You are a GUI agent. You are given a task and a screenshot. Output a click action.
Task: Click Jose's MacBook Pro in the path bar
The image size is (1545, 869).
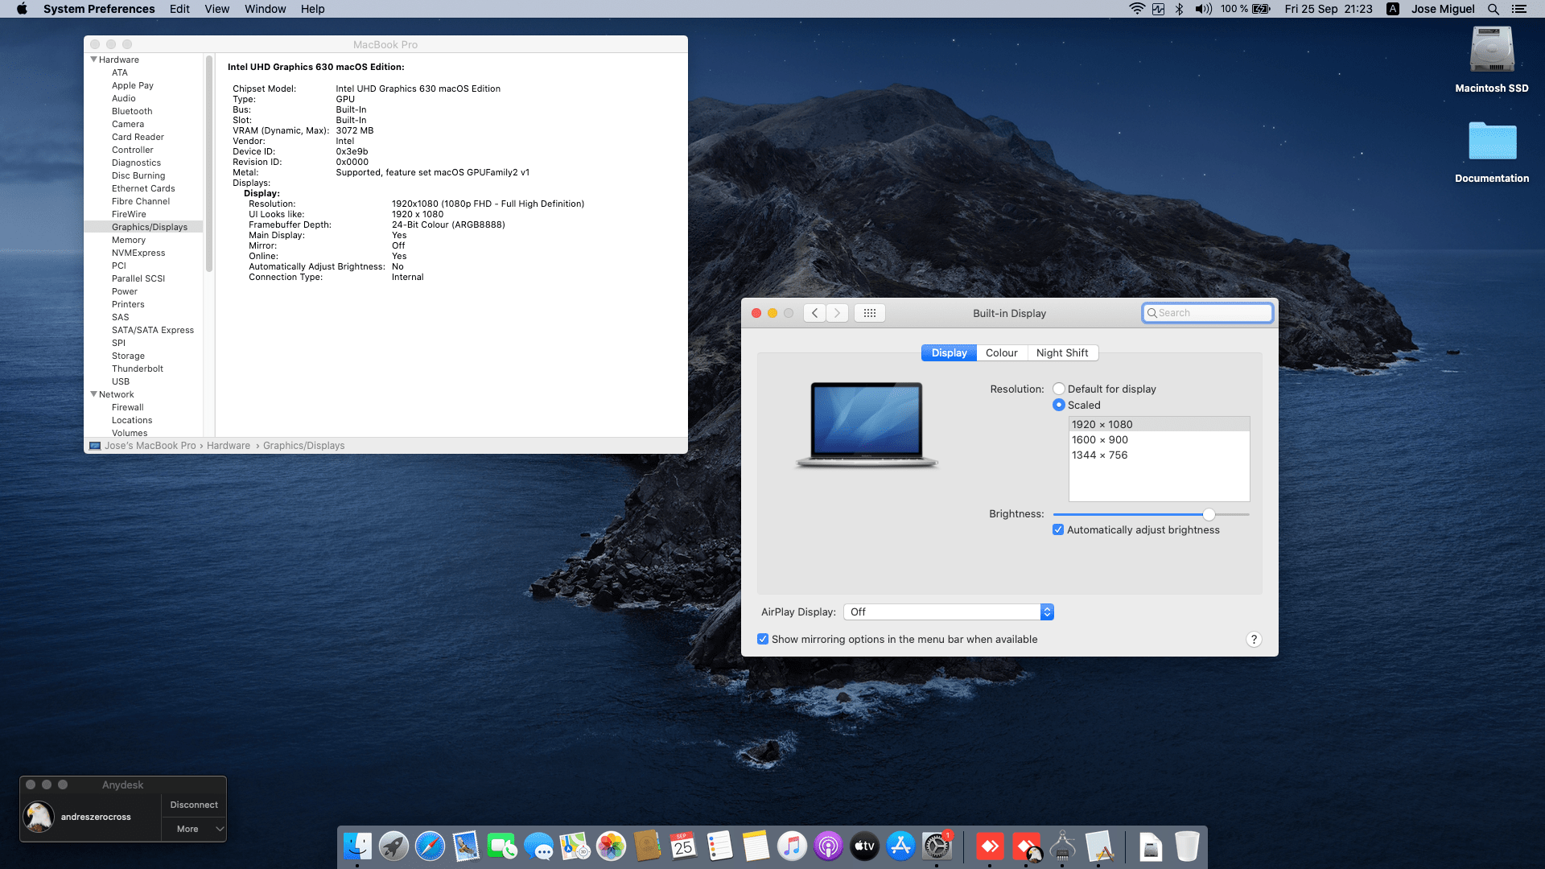click(150, 446)
